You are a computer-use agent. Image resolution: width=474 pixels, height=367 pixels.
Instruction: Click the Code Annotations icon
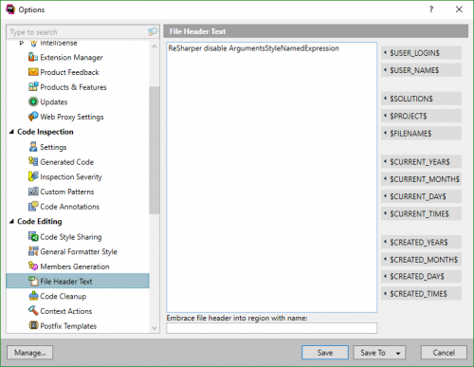point(33,207)
